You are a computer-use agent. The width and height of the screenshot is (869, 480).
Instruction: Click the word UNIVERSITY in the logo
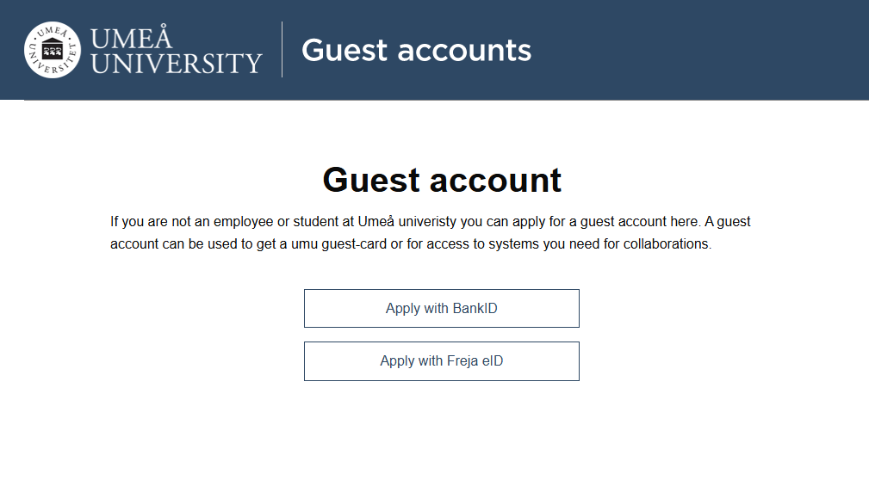[177, 63]
